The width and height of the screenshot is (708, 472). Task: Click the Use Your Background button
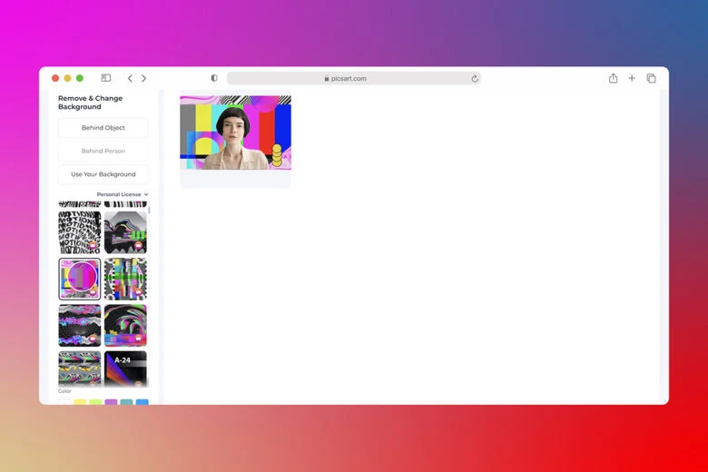click(103, 174)
